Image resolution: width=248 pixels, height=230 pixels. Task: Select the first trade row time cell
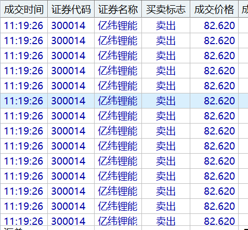point(24,25)
